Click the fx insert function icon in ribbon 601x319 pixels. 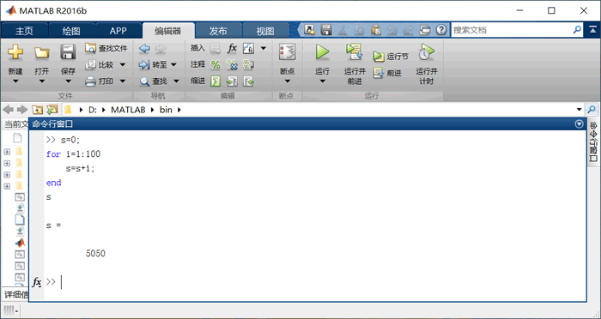pyautogui.click(x=232, y=48)
